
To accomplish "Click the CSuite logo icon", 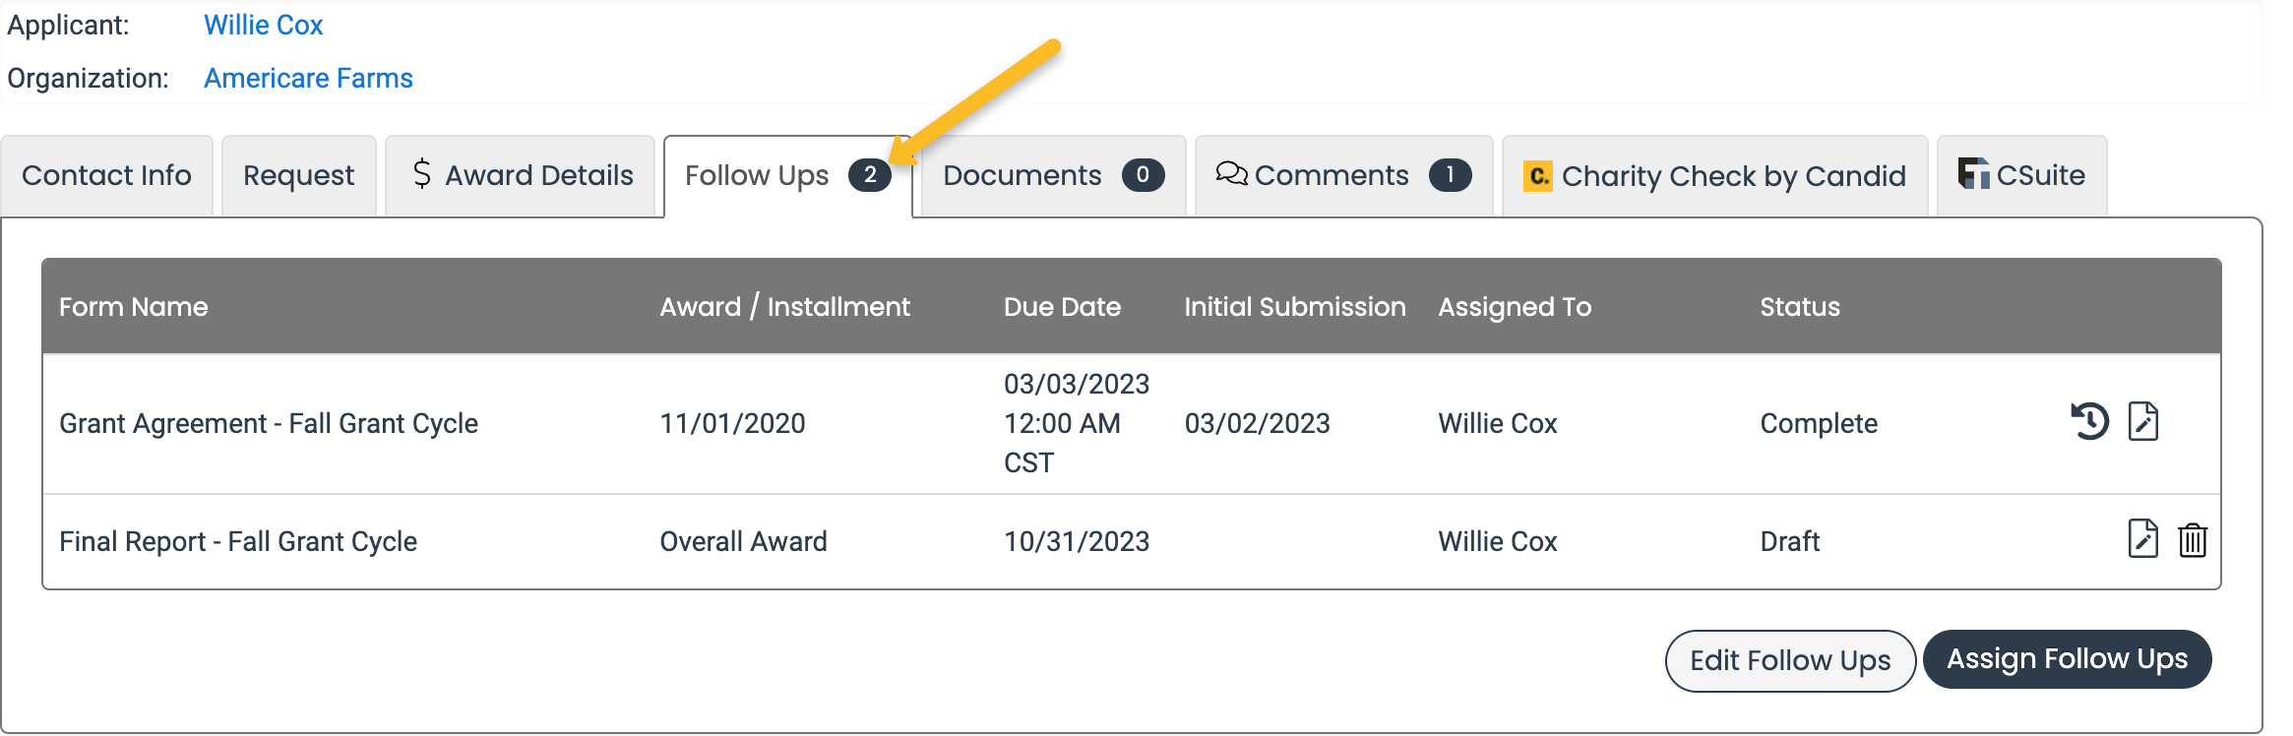I will [1973, 174].
